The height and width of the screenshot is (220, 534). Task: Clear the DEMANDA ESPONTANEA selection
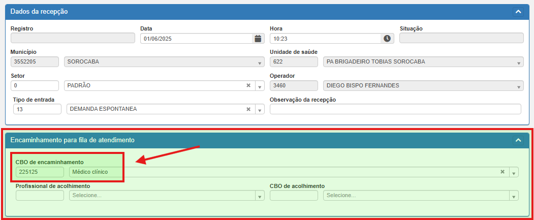coord(248,109)
